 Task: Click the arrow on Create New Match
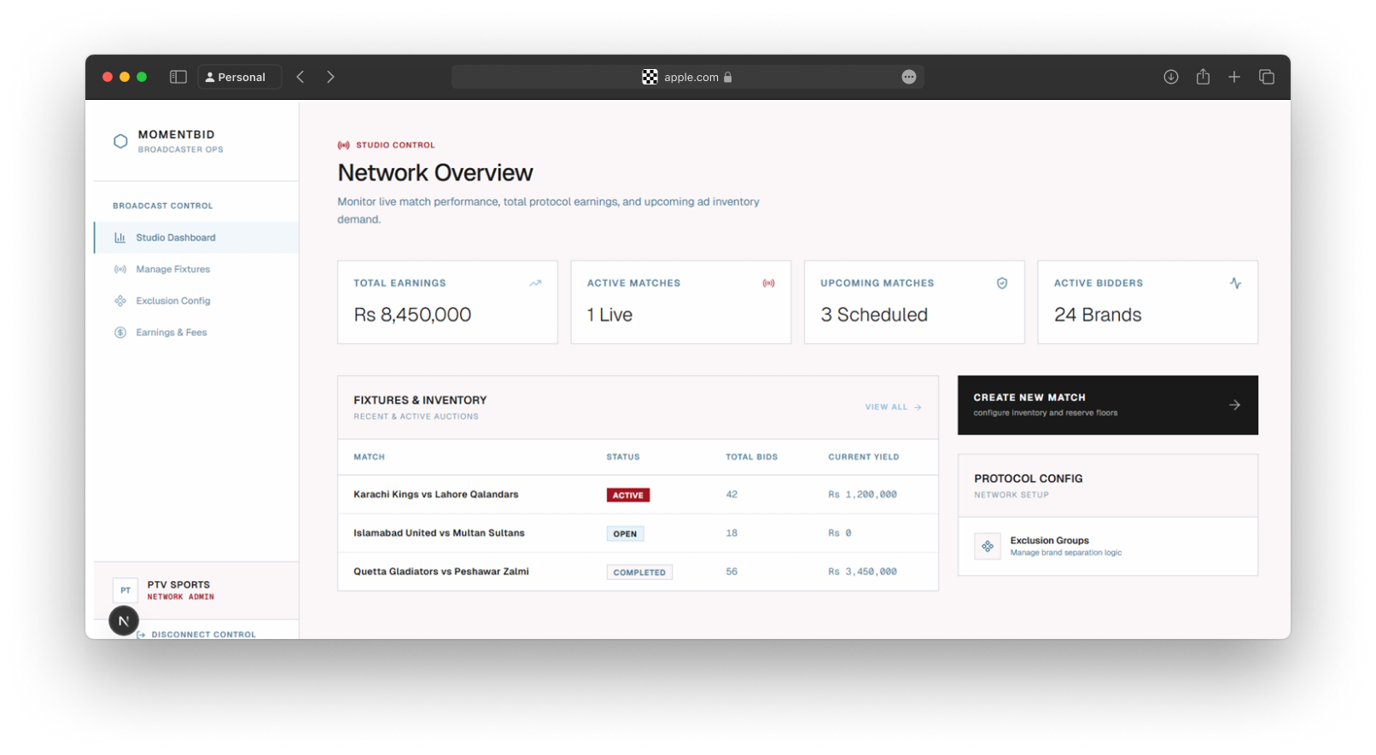[x=1234, y=405]
